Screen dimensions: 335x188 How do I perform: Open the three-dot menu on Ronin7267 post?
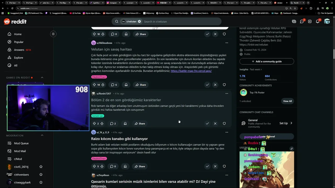[x=227, y=93]
